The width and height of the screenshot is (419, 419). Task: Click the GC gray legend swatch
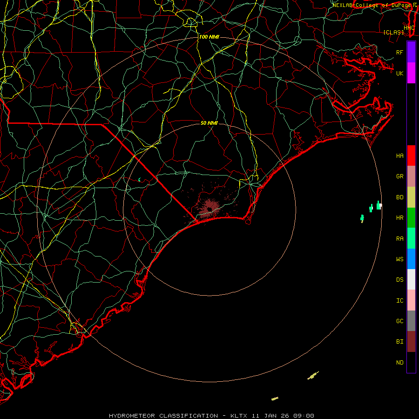(411, 321)
